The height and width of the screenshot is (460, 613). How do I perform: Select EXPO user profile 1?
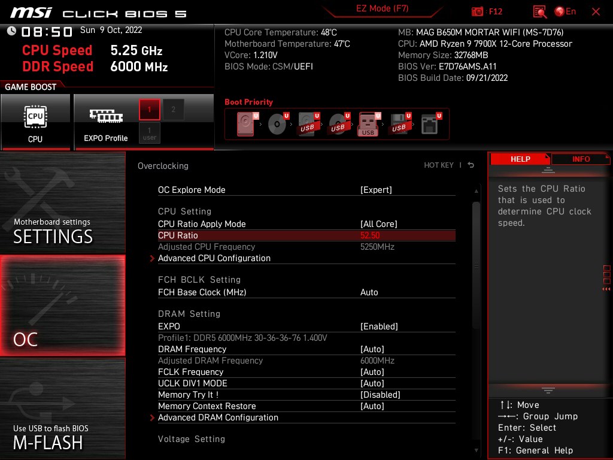coord(149,133)
